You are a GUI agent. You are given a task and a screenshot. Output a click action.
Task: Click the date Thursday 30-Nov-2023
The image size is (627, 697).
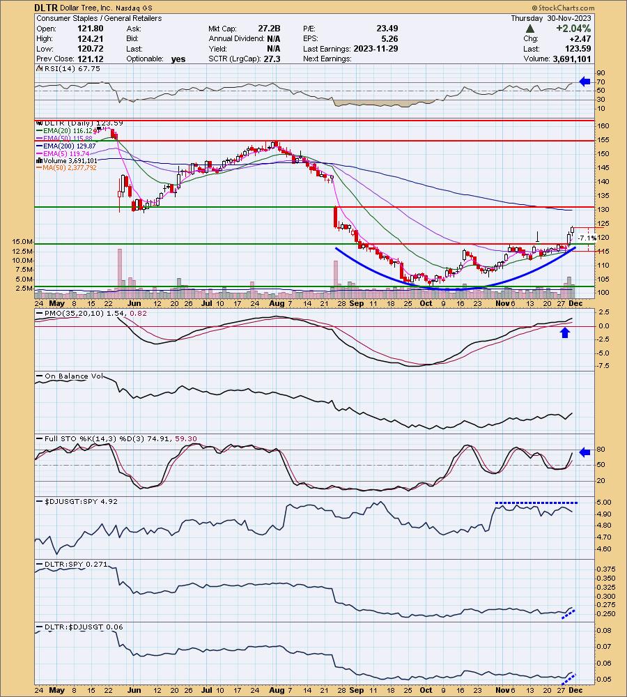coord(550,18)
